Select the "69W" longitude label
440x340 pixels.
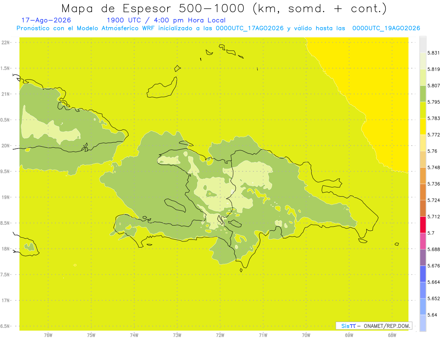(x=349, y=335)
